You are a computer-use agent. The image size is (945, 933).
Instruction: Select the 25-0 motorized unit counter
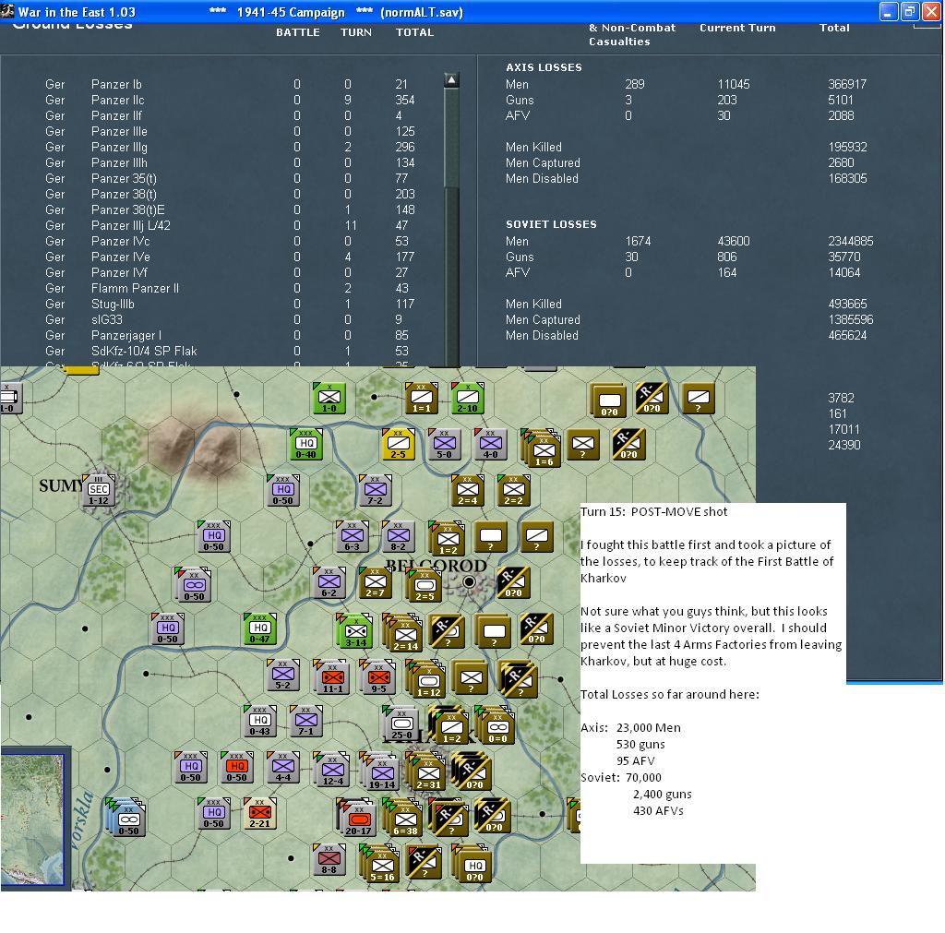pyautogui.click(x=401, y=724)
